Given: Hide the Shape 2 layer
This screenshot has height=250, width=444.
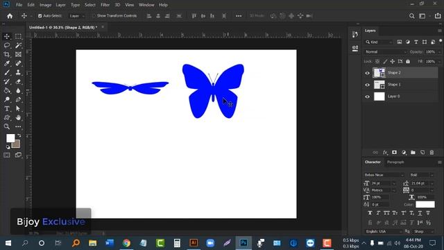Looking at the screenshot, I should [x=367, y=73].
